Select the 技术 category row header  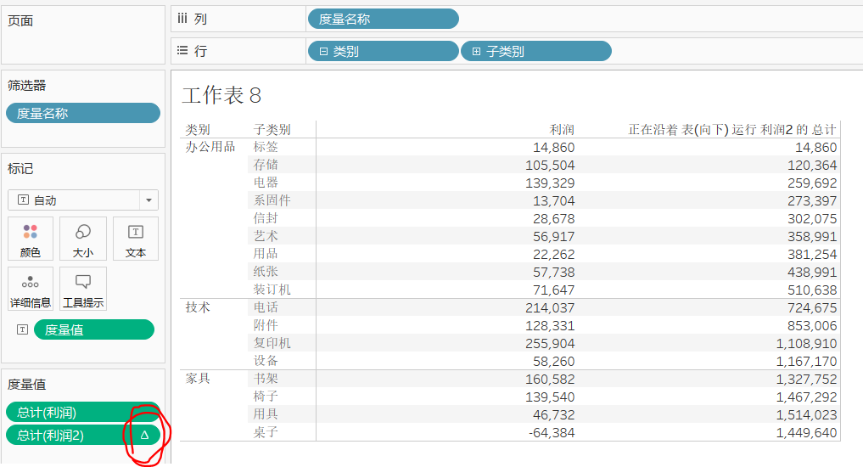click(198, 307)
